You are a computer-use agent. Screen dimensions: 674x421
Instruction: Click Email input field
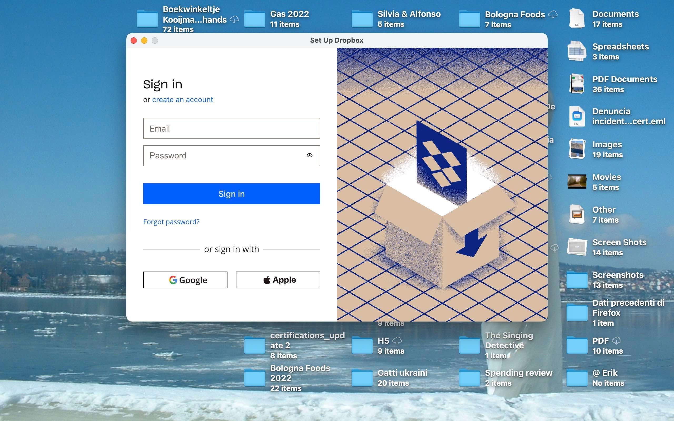(231, 128)
